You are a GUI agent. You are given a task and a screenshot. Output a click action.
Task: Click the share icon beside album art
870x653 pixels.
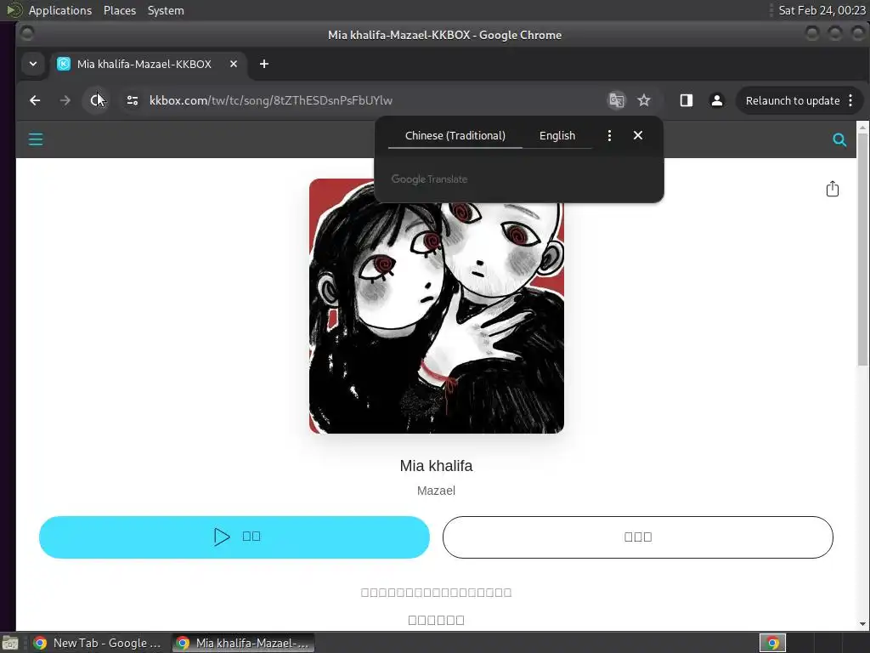coord(833,189)
